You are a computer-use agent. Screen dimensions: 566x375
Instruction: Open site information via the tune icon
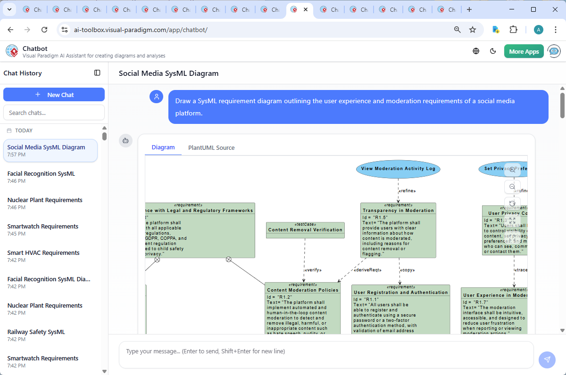(64, 29)
